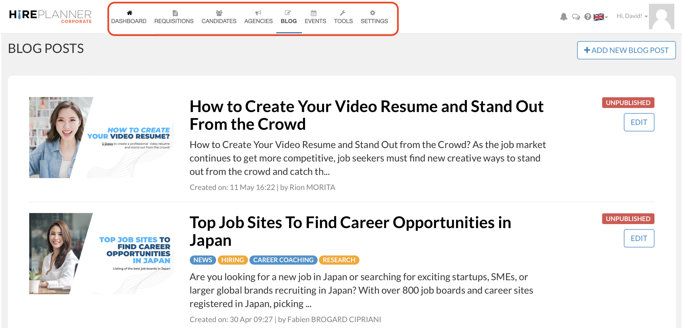Image resolution: width=682 pixels, height=328 pixels.
Task: Select the Requisitions document icon
Action: (x=175, y=13)
